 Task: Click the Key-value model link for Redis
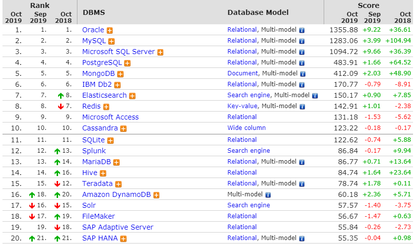tap(242, 106)
